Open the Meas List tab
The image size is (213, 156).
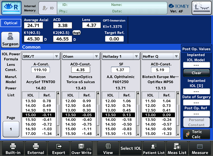pos(177,149)
